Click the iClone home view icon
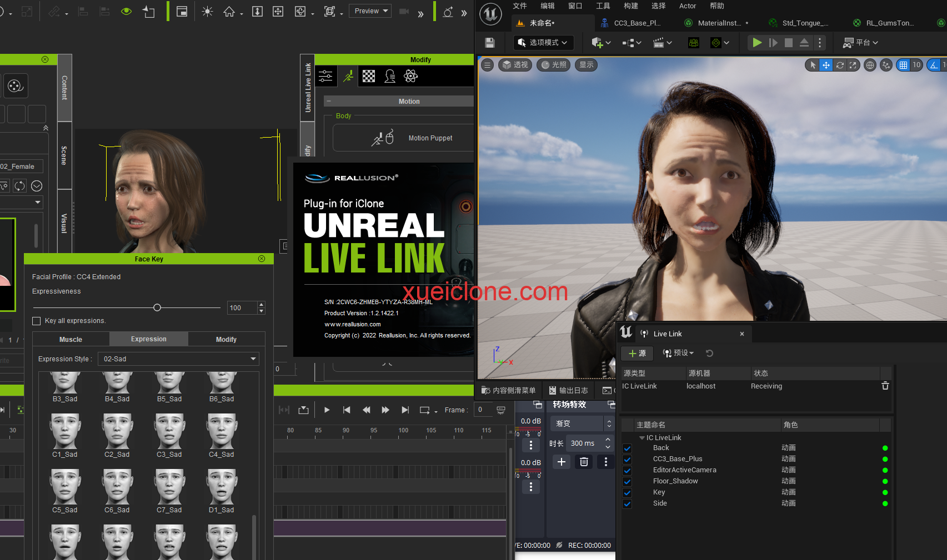Viewport: 947px width, 560px height. tap(229, 12)
